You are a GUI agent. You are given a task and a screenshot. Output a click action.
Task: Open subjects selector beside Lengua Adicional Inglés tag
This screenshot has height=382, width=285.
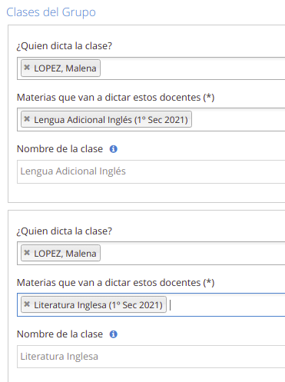pos(238,120)
